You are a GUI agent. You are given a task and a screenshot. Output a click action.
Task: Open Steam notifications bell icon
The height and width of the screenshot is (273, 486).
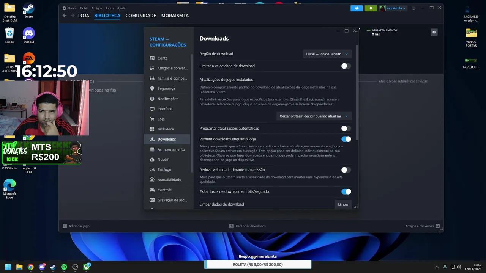pos(371,8)
